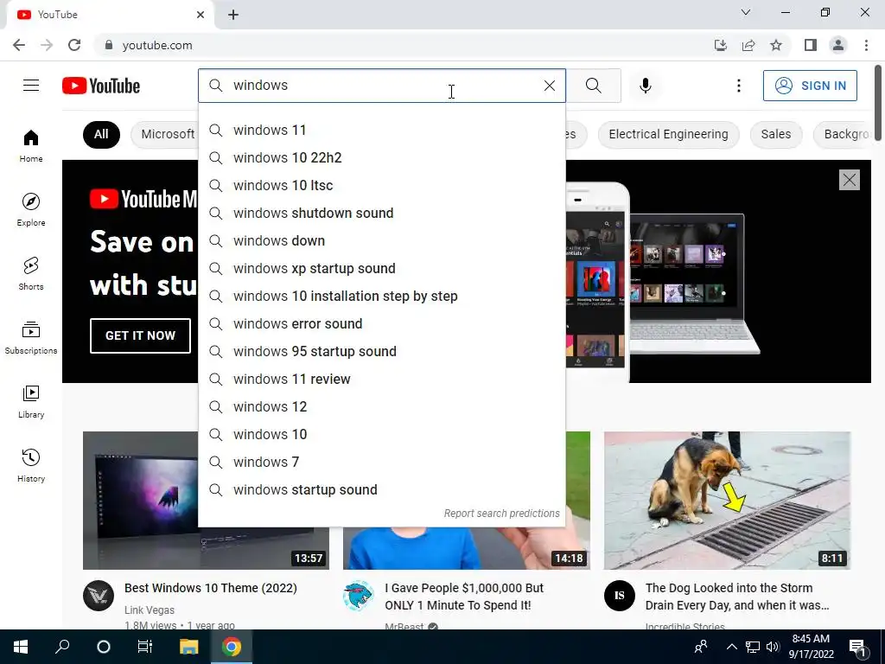Viewport: 885px width, 664px height.
Task: Click the volume icon in system tray
Action: 773,647
